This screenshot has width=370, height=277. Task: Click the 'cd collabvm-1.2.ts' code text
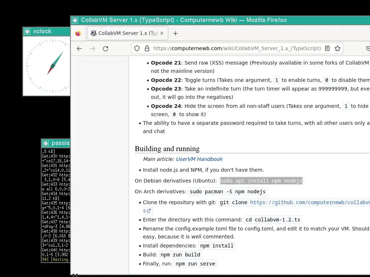tap(273, 220)
